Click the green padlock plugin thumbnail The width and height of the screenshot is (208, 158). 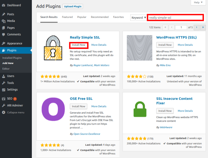tap(140, 109)
